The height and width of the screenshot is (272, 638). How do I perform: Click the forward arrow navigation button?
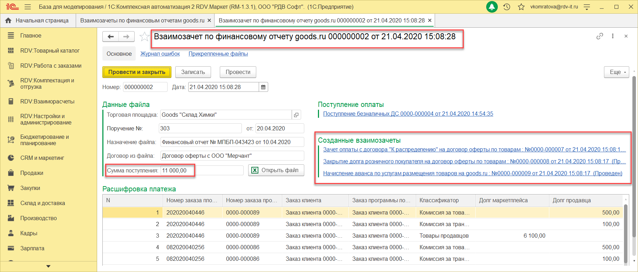[127, 36]
